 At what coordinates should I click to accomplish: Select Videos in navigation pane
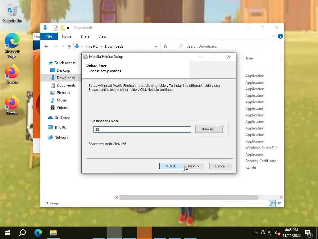pos(59,107)
